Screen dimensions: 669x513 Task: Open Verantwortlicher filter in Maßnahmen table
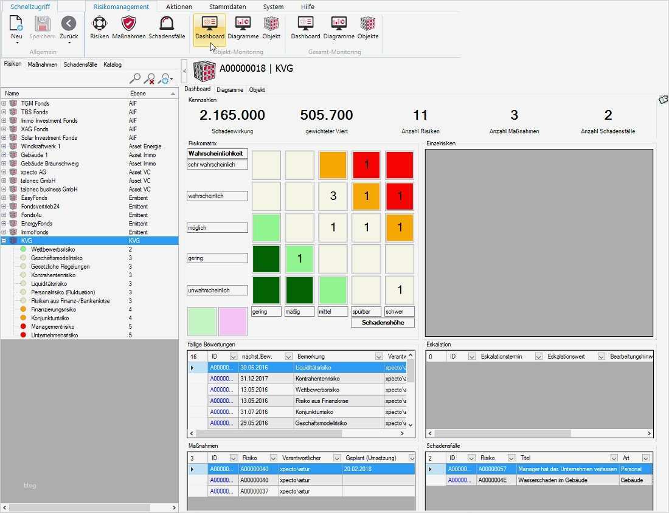point(337,458)
